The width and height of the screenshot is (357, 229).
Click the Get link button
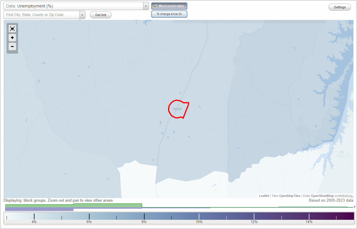click(x=101, y=15)
